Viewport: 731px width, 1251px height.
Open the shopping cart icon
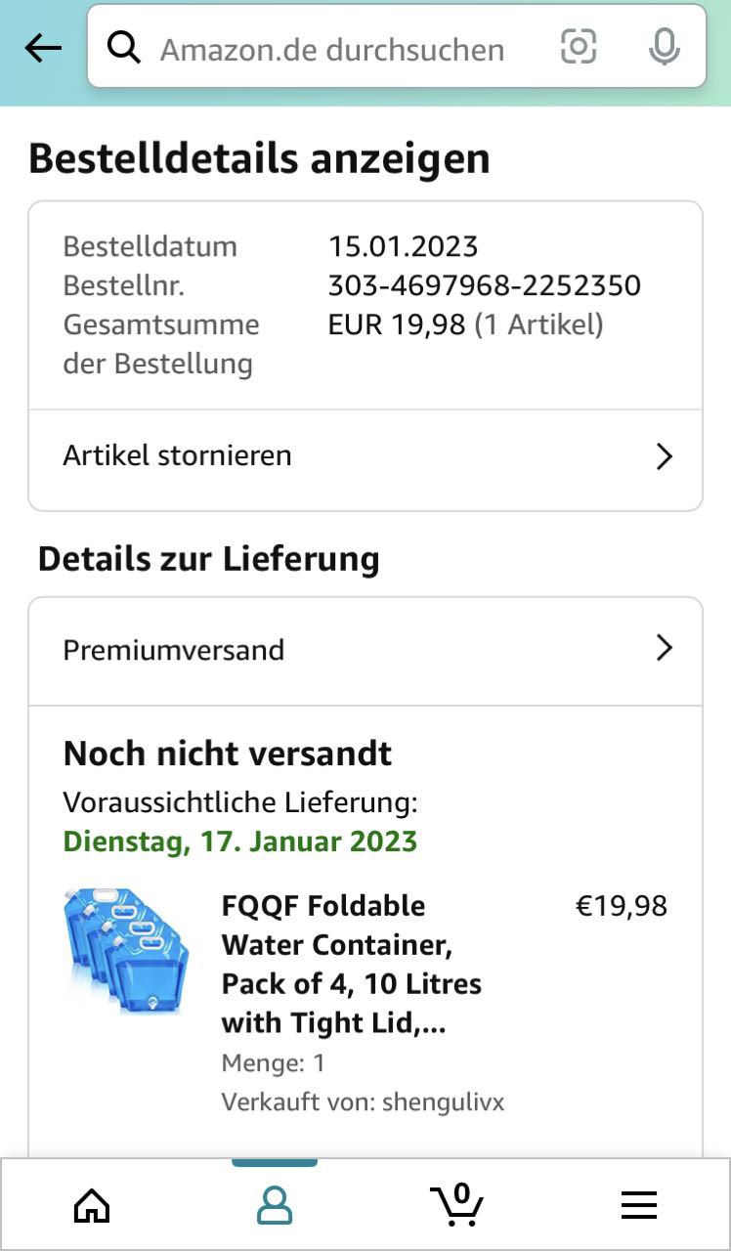[456, 1204]
